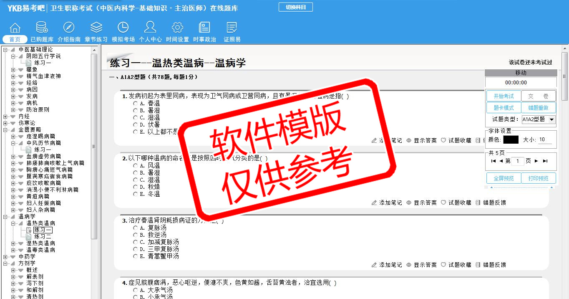Open 模拟考场 clock icon
569x299 pixels.
(123, 28)
